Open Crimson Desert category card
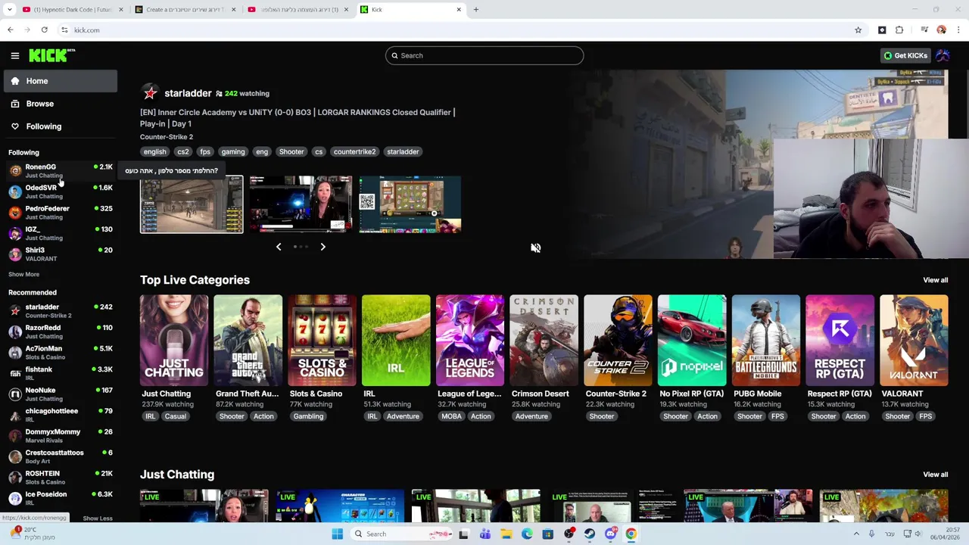 (x=544, y=341)
